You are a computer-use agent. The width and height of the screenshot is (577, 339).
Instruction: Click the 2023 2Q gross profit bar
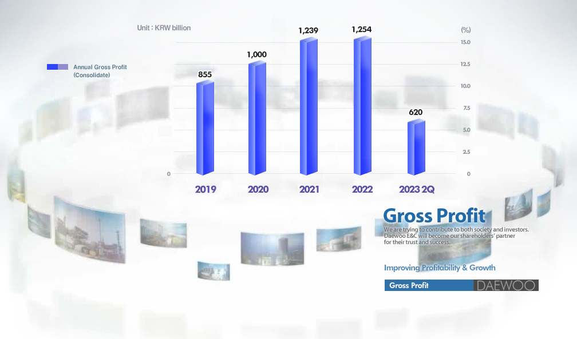coord(416,147)
